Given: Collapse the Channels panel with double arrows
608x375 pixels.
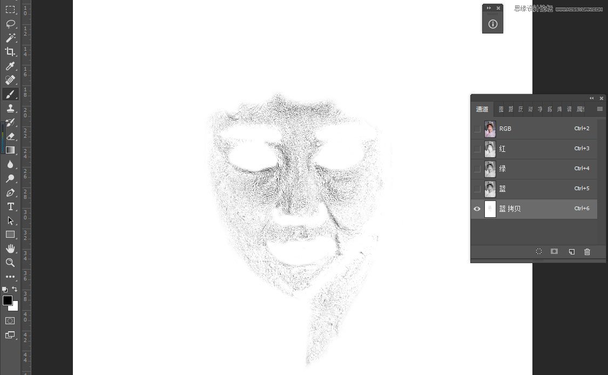Looking at the screenshot, I should [592, 98].
